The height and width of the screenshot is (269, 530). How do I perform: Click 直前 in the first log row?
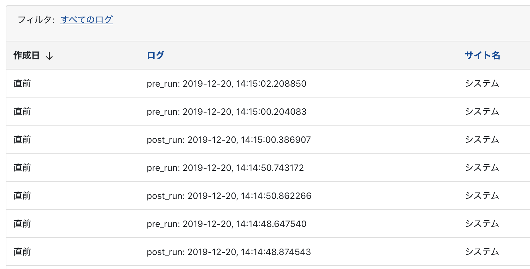coord(22,84)
